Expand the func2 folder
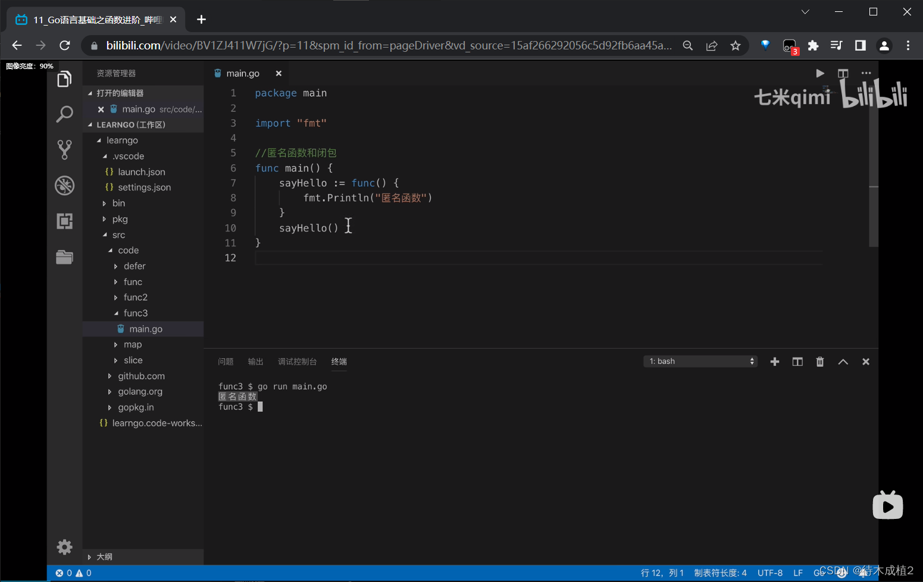Viewport: 923px width, 582px height. (143, 297)
